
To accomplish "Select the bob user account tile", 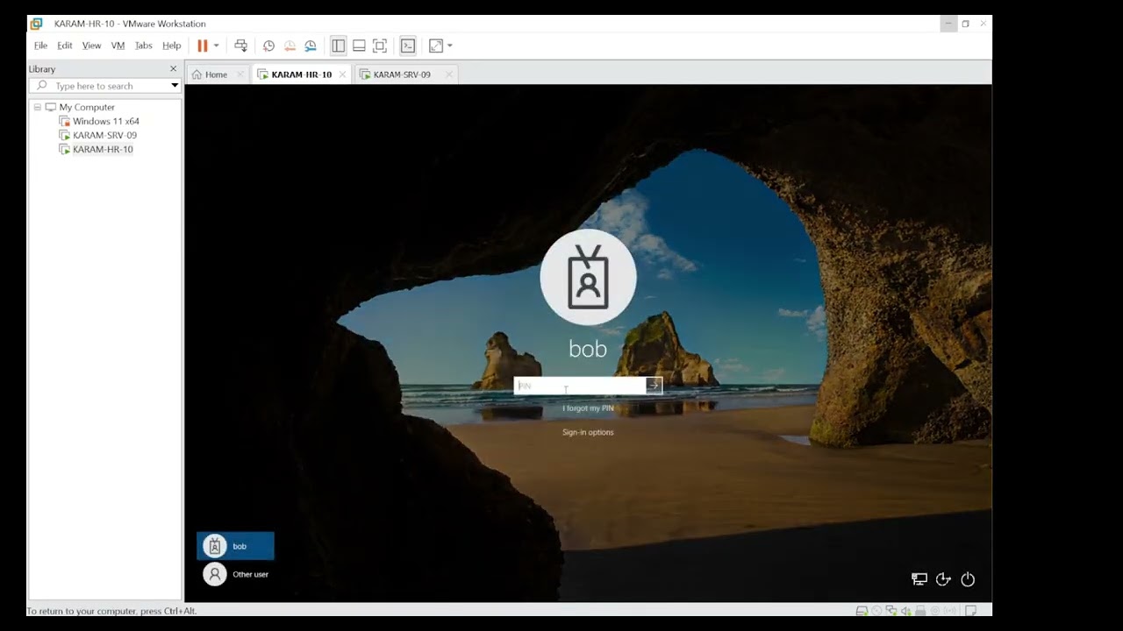I will (x=235, y=546).
